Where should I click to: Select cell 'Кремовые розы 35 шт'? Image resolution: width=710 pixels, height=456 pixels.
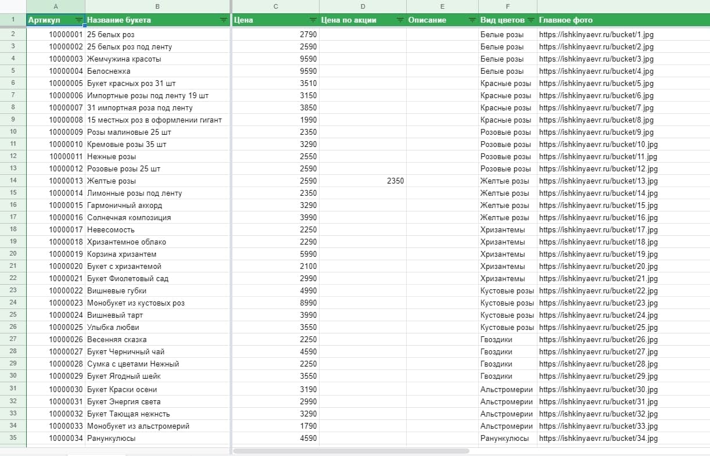coord(157,145)
